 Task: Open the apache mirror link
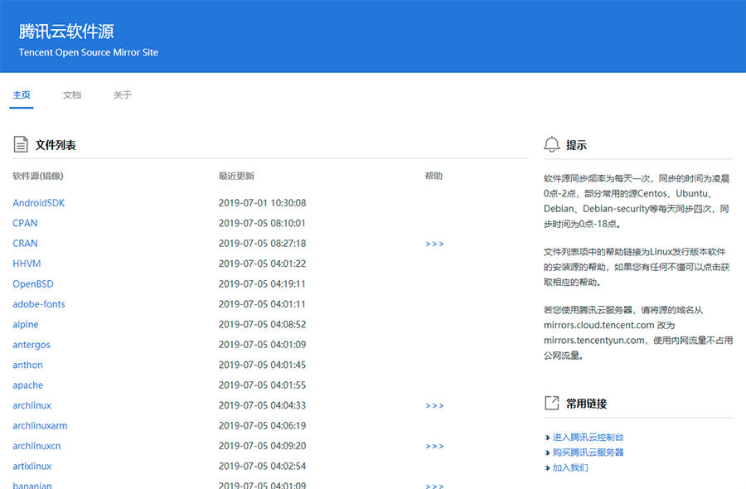point(27,385)
